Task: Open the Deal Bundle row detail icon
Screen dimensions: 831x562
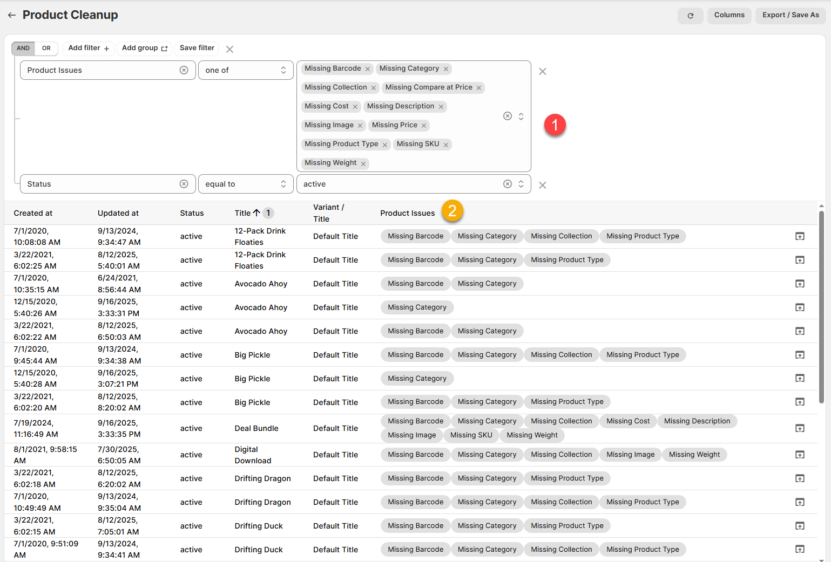Action: (800, 428)
